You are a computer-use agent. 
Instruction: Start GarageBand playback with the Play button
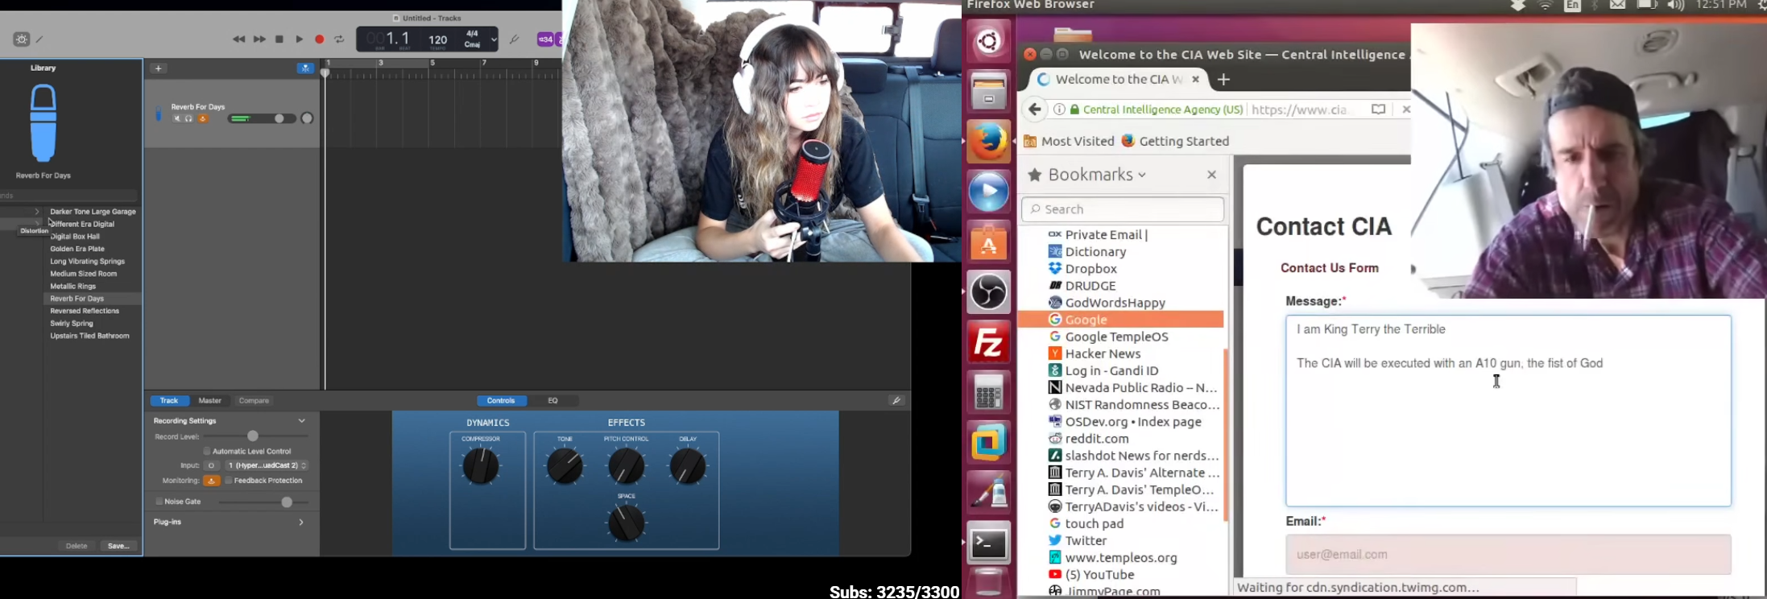[300, 39]
